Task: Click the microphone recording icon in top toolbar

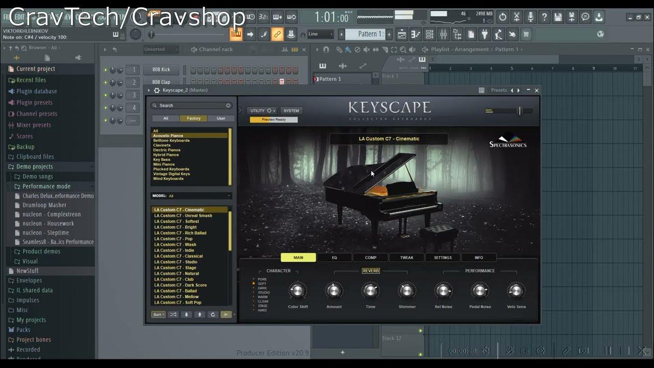Action: pyautogui.click(x=530, y=17)
